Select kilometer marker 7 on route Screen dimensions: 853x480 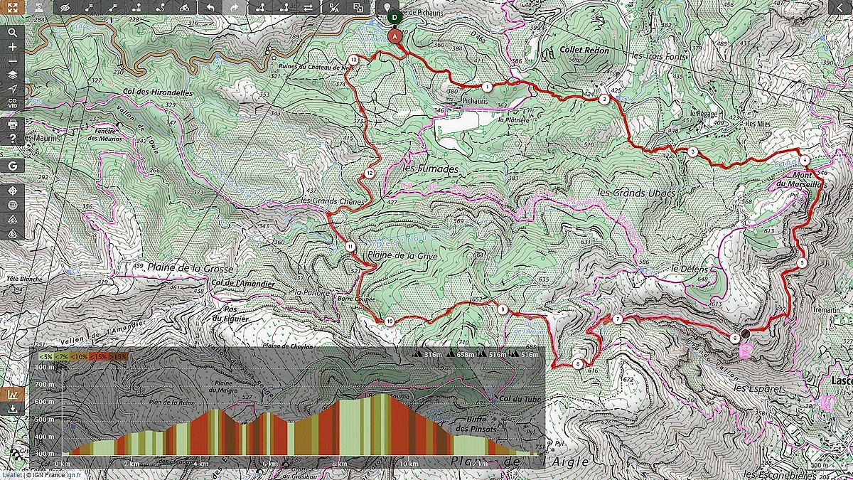point(618,319)
